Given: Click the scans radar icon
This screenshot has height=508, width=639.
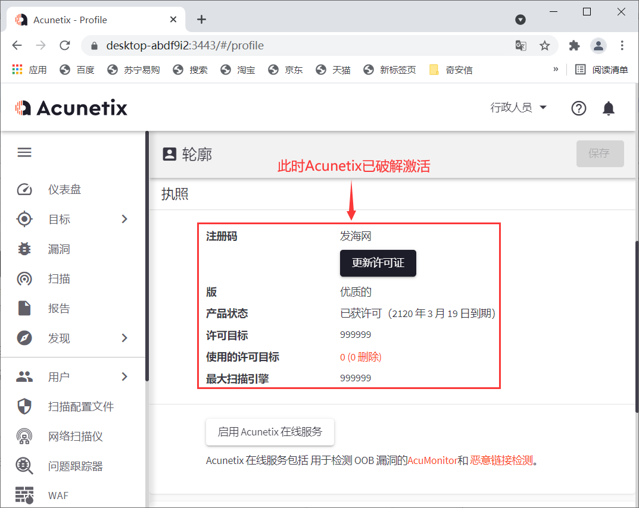Looking at the screenshot, I should click(x=24, y=279).
